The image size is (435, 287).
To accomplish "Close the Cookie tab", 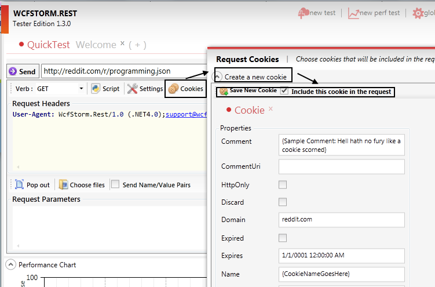I will pyautogui.click(x=270, y=109).
